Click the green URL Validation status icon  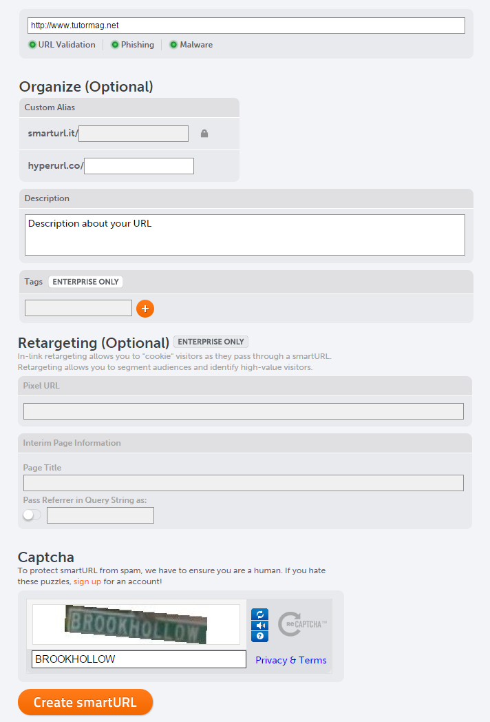(32, 45)
